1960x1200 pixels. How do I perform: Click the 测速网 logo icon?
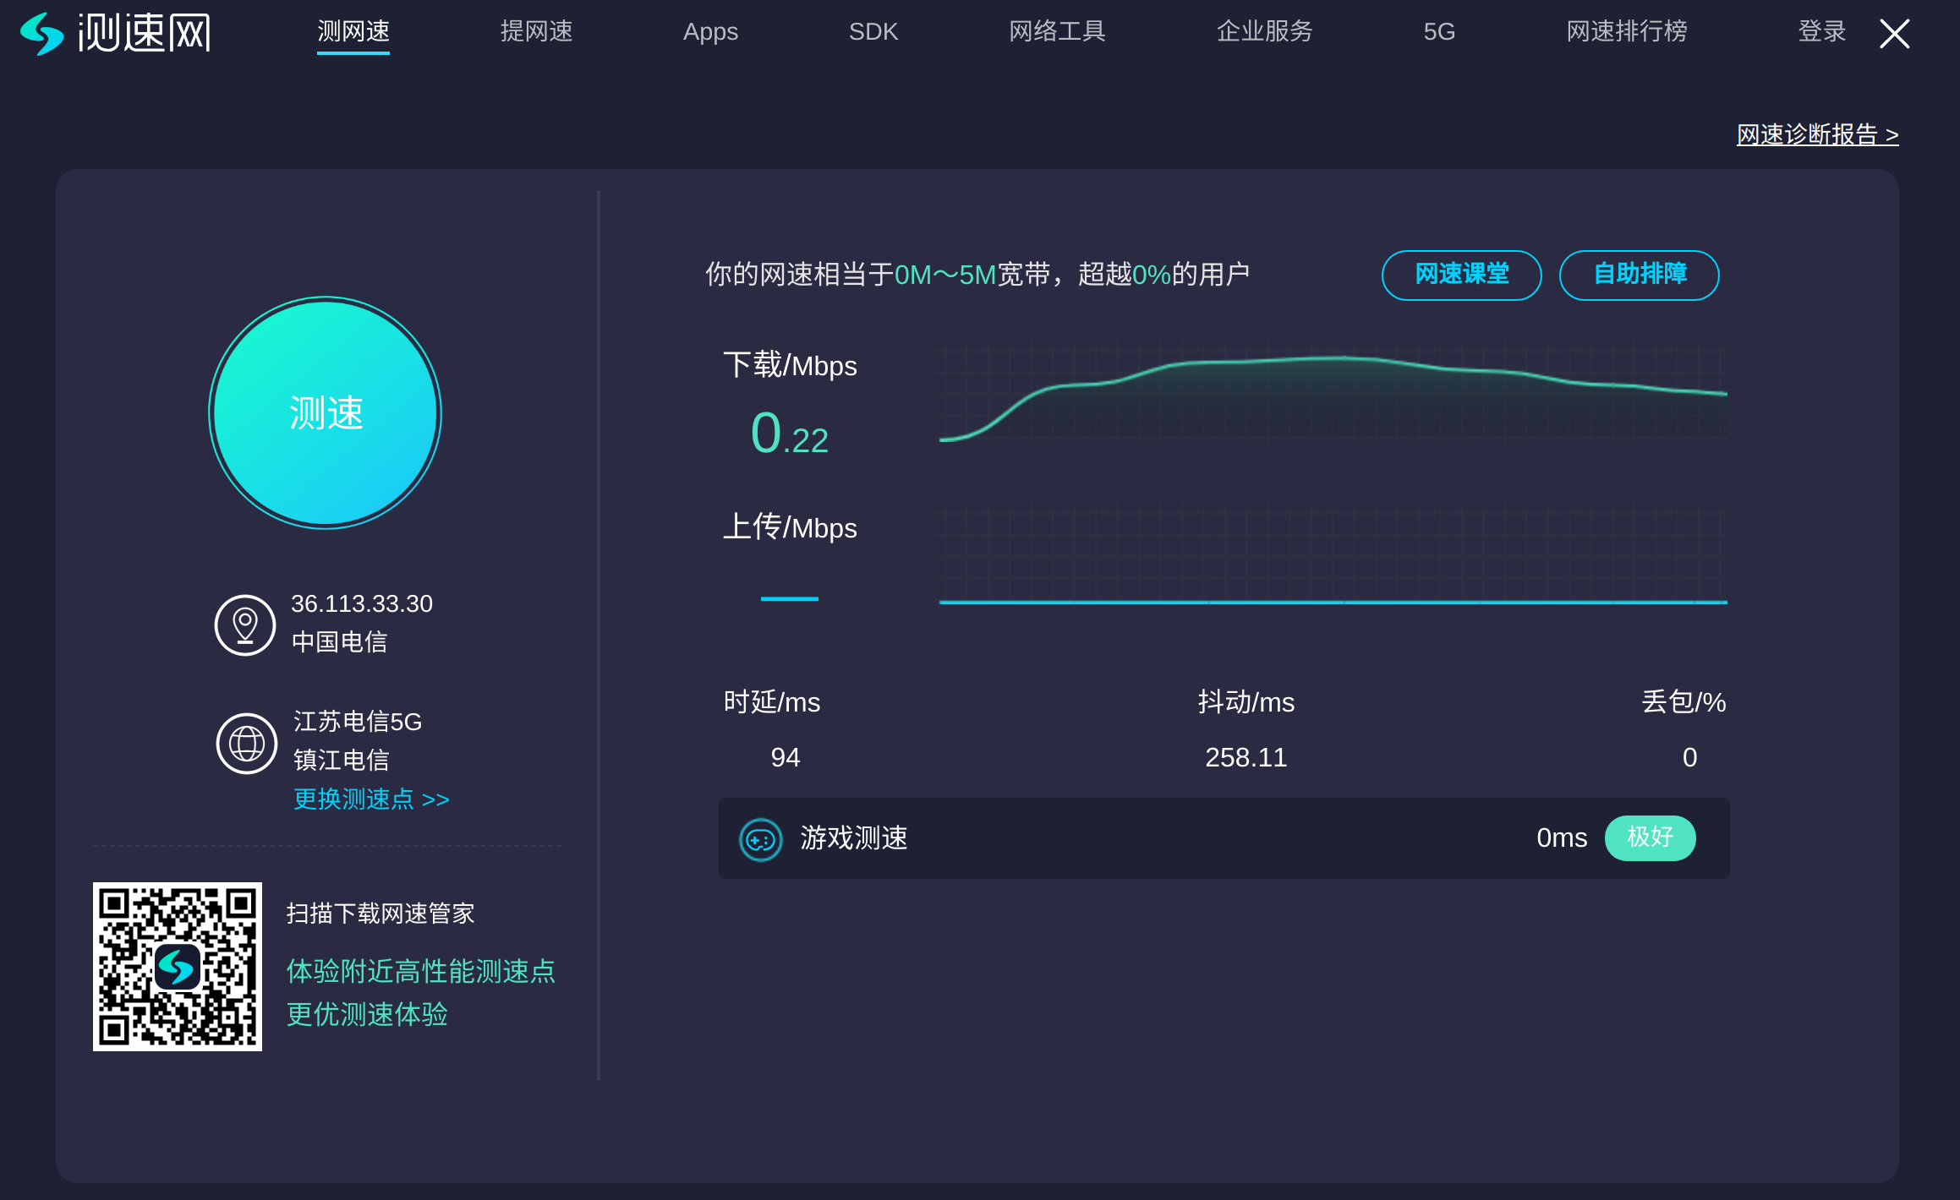point(42,34)
